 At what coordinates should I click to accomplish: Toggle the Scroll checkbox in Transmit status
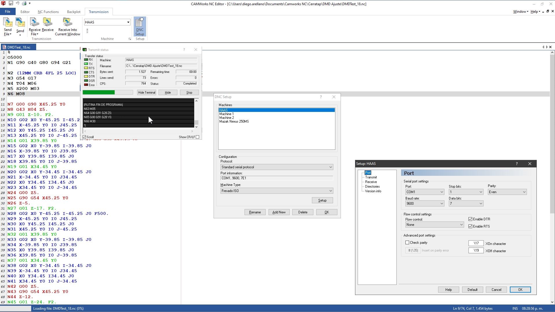[84, 137]
